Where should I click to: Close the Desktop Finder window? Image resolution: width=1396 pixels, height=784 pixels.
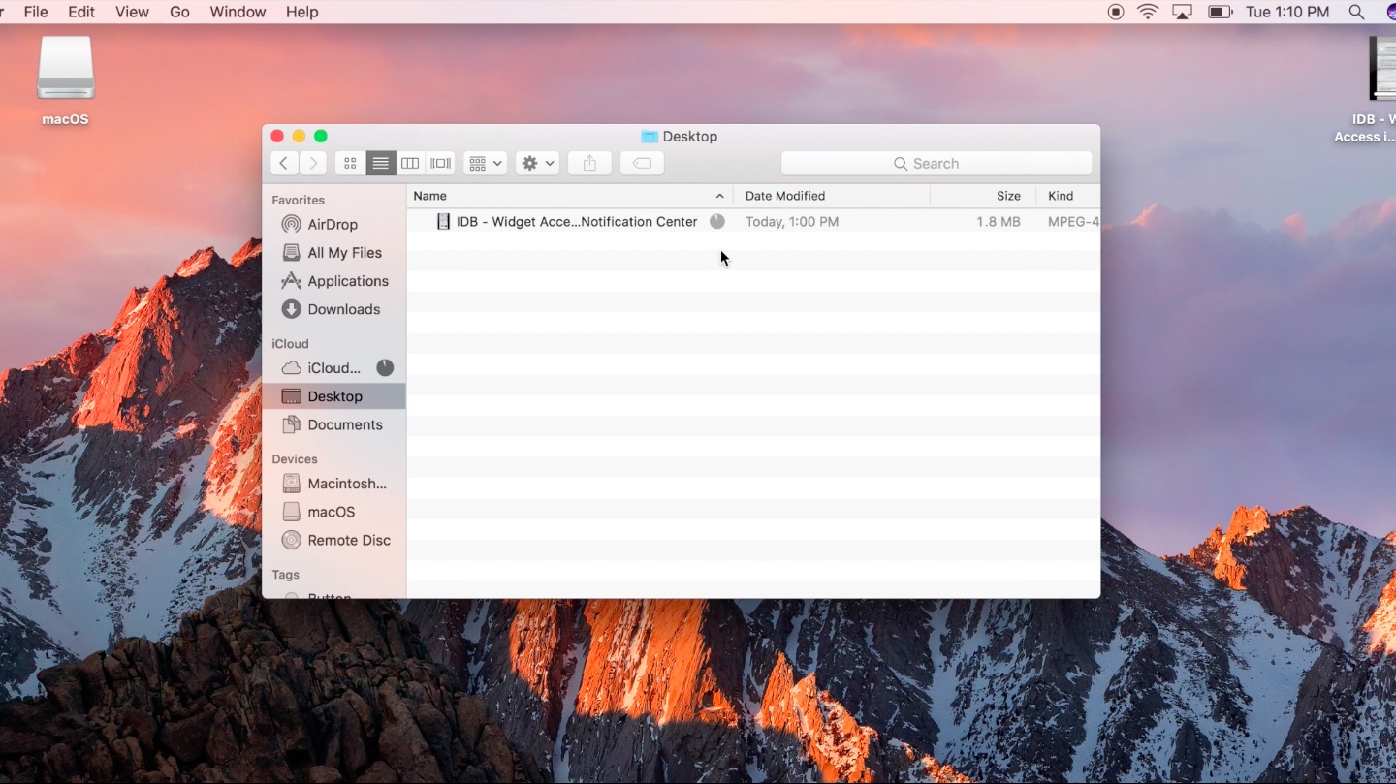click(x=277, y=137)
